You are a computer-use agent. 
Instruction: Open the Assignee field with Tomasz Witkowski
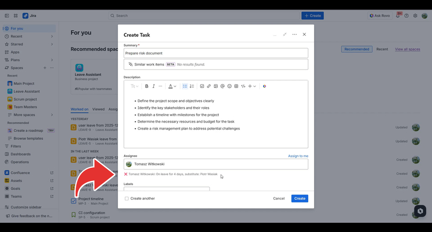click(215, 164)
